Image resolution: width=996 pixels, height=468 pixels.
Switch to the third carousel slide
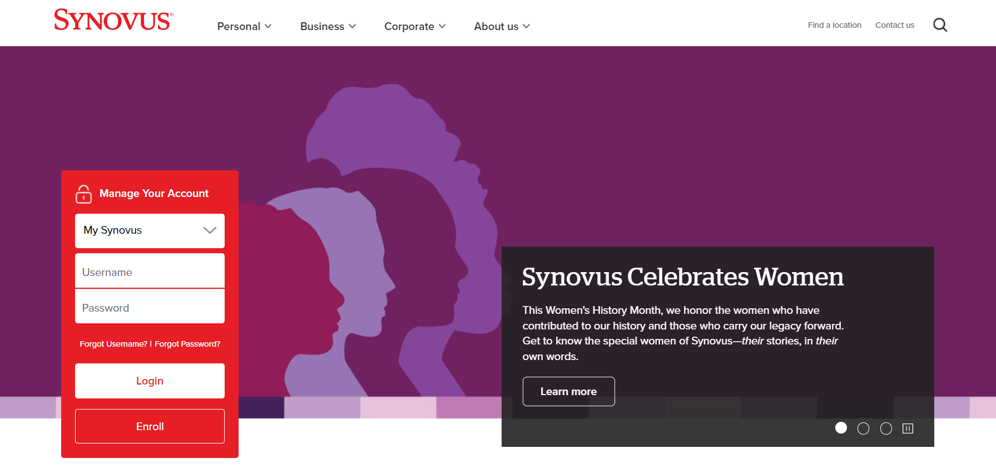pyautogui.click(x=886, y=428)
